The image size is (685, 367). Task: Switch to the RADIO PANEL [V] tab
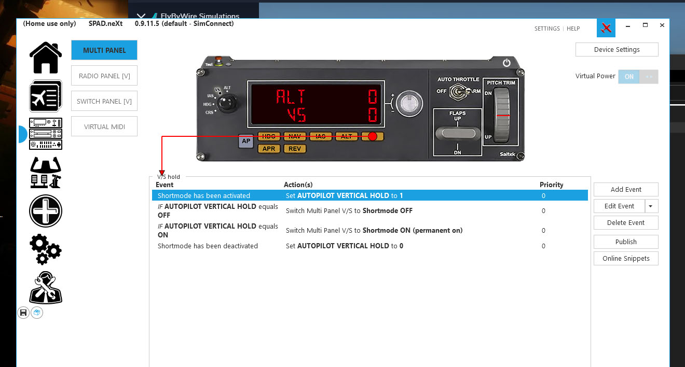coord(104,75)
